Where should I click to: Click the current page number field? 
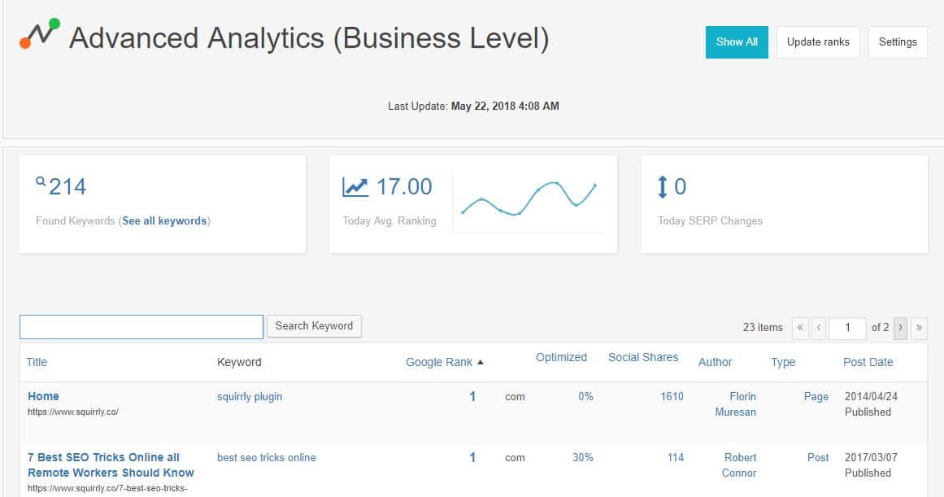848,328
